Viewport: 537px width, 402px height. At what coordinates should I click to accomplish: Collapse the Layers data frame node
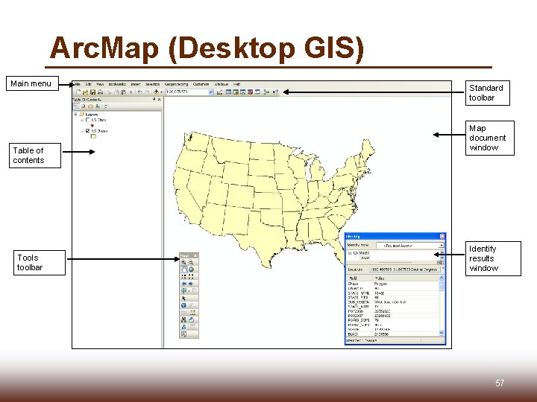click(75, 114)
